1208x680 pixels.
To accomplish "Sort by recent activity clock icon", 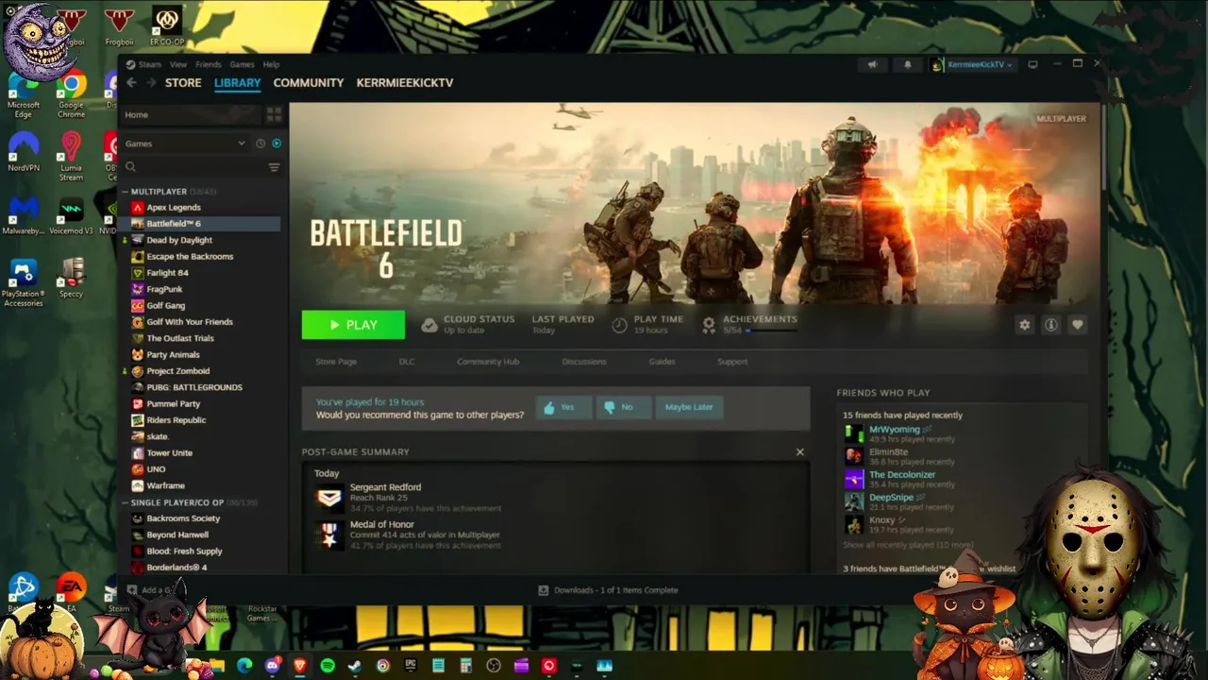I will click(260, 144).
